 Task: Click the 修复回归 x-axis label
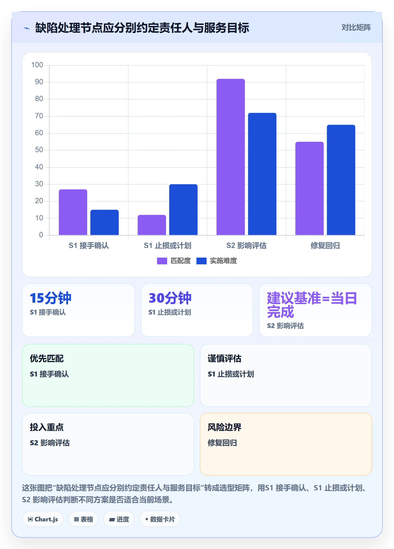coord(325,245)
